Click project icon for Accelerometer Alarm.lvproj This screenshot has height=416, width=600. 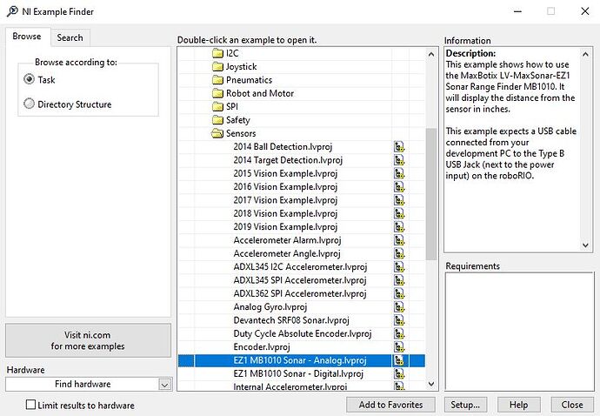pos(399,240)
